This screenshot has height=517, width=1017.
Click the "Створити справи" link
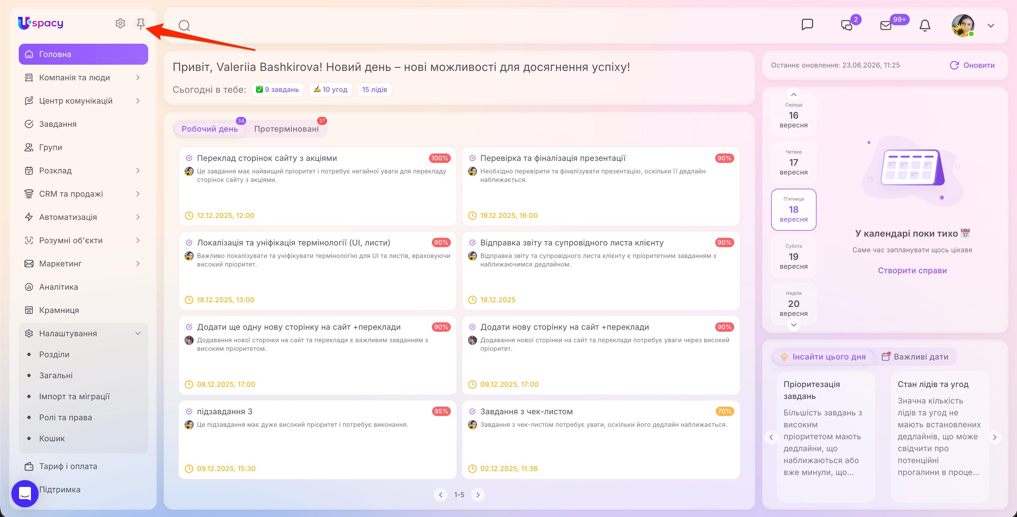pyautogui.click(x=912, y=270)
